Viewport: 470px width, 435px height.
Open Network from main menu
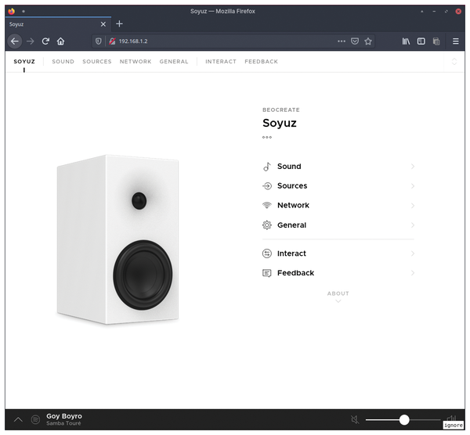tap(338, 206)
